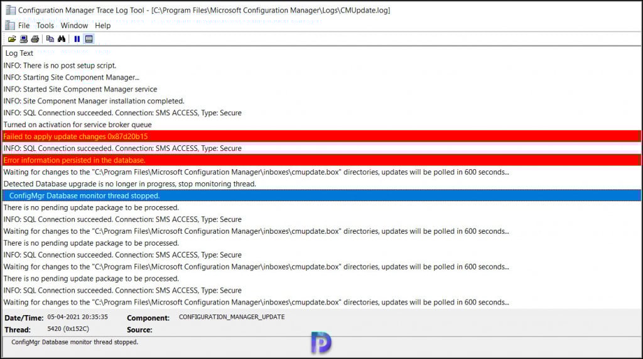Select the 'There is no post setup script' line
This screenshot has height=359, width=643.
click(321, 66)
